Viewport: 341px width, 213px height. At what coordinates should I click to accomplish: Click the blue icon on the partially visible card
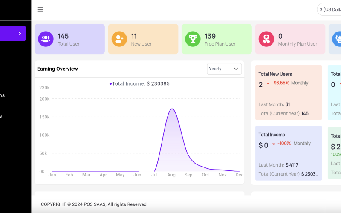(x=337, y=39)
